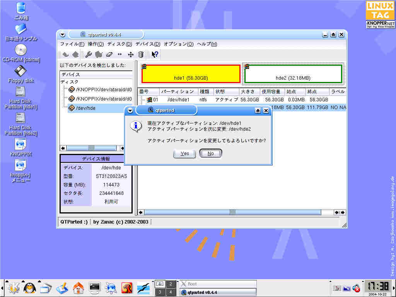
Task: Open the デバイス(D) menu
Action: [148, 44]
